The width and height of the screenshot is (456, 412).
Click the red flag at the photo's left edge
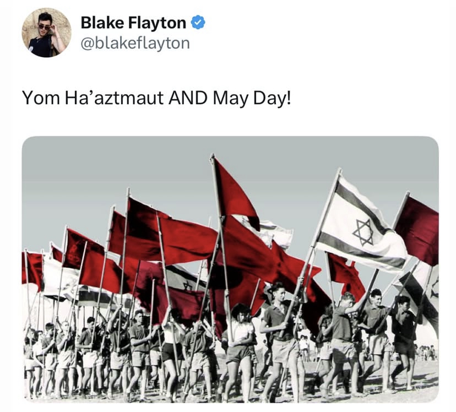pos(31,268)
